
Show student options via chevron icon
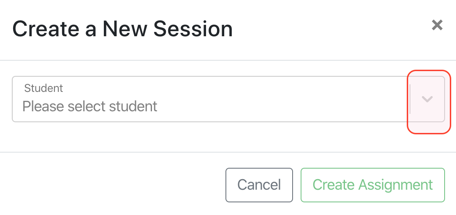[x=427, y=99]
